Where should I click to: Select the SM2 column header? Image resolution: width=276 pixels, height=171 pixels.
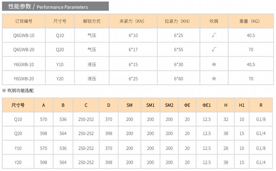click(169, 105)
